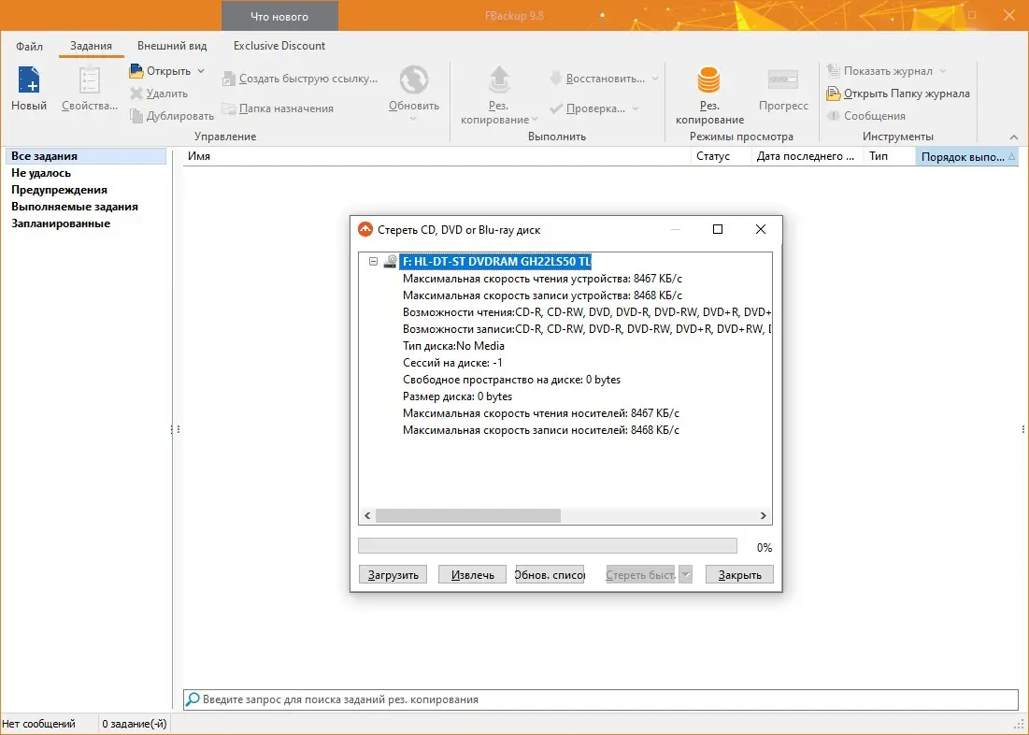This screenshot has height=735, width=1029.
Task: Click horizontal scrollbar right arrow in dialog
Action: (x=764, y=515)
